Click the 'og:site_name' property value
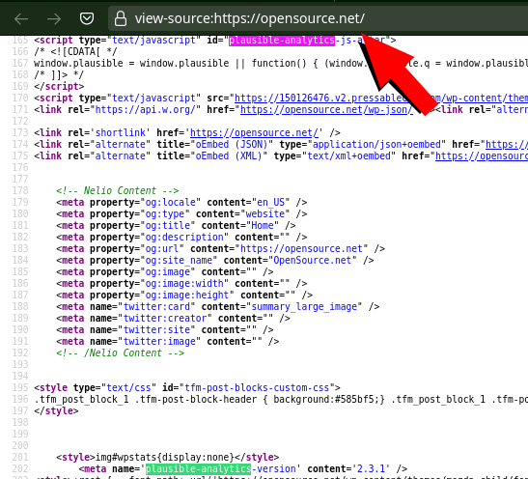 click(x=179, y=261)
